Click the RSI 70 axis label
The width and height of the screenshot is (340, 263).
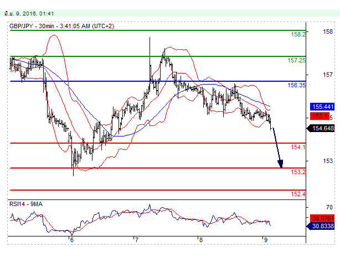coord(329,207)
